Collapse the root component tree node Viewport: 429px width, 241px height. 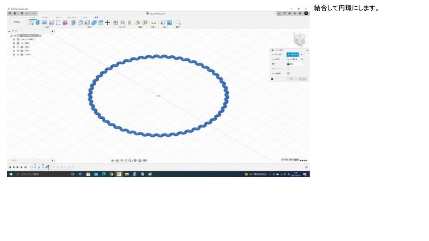(11, 36)
